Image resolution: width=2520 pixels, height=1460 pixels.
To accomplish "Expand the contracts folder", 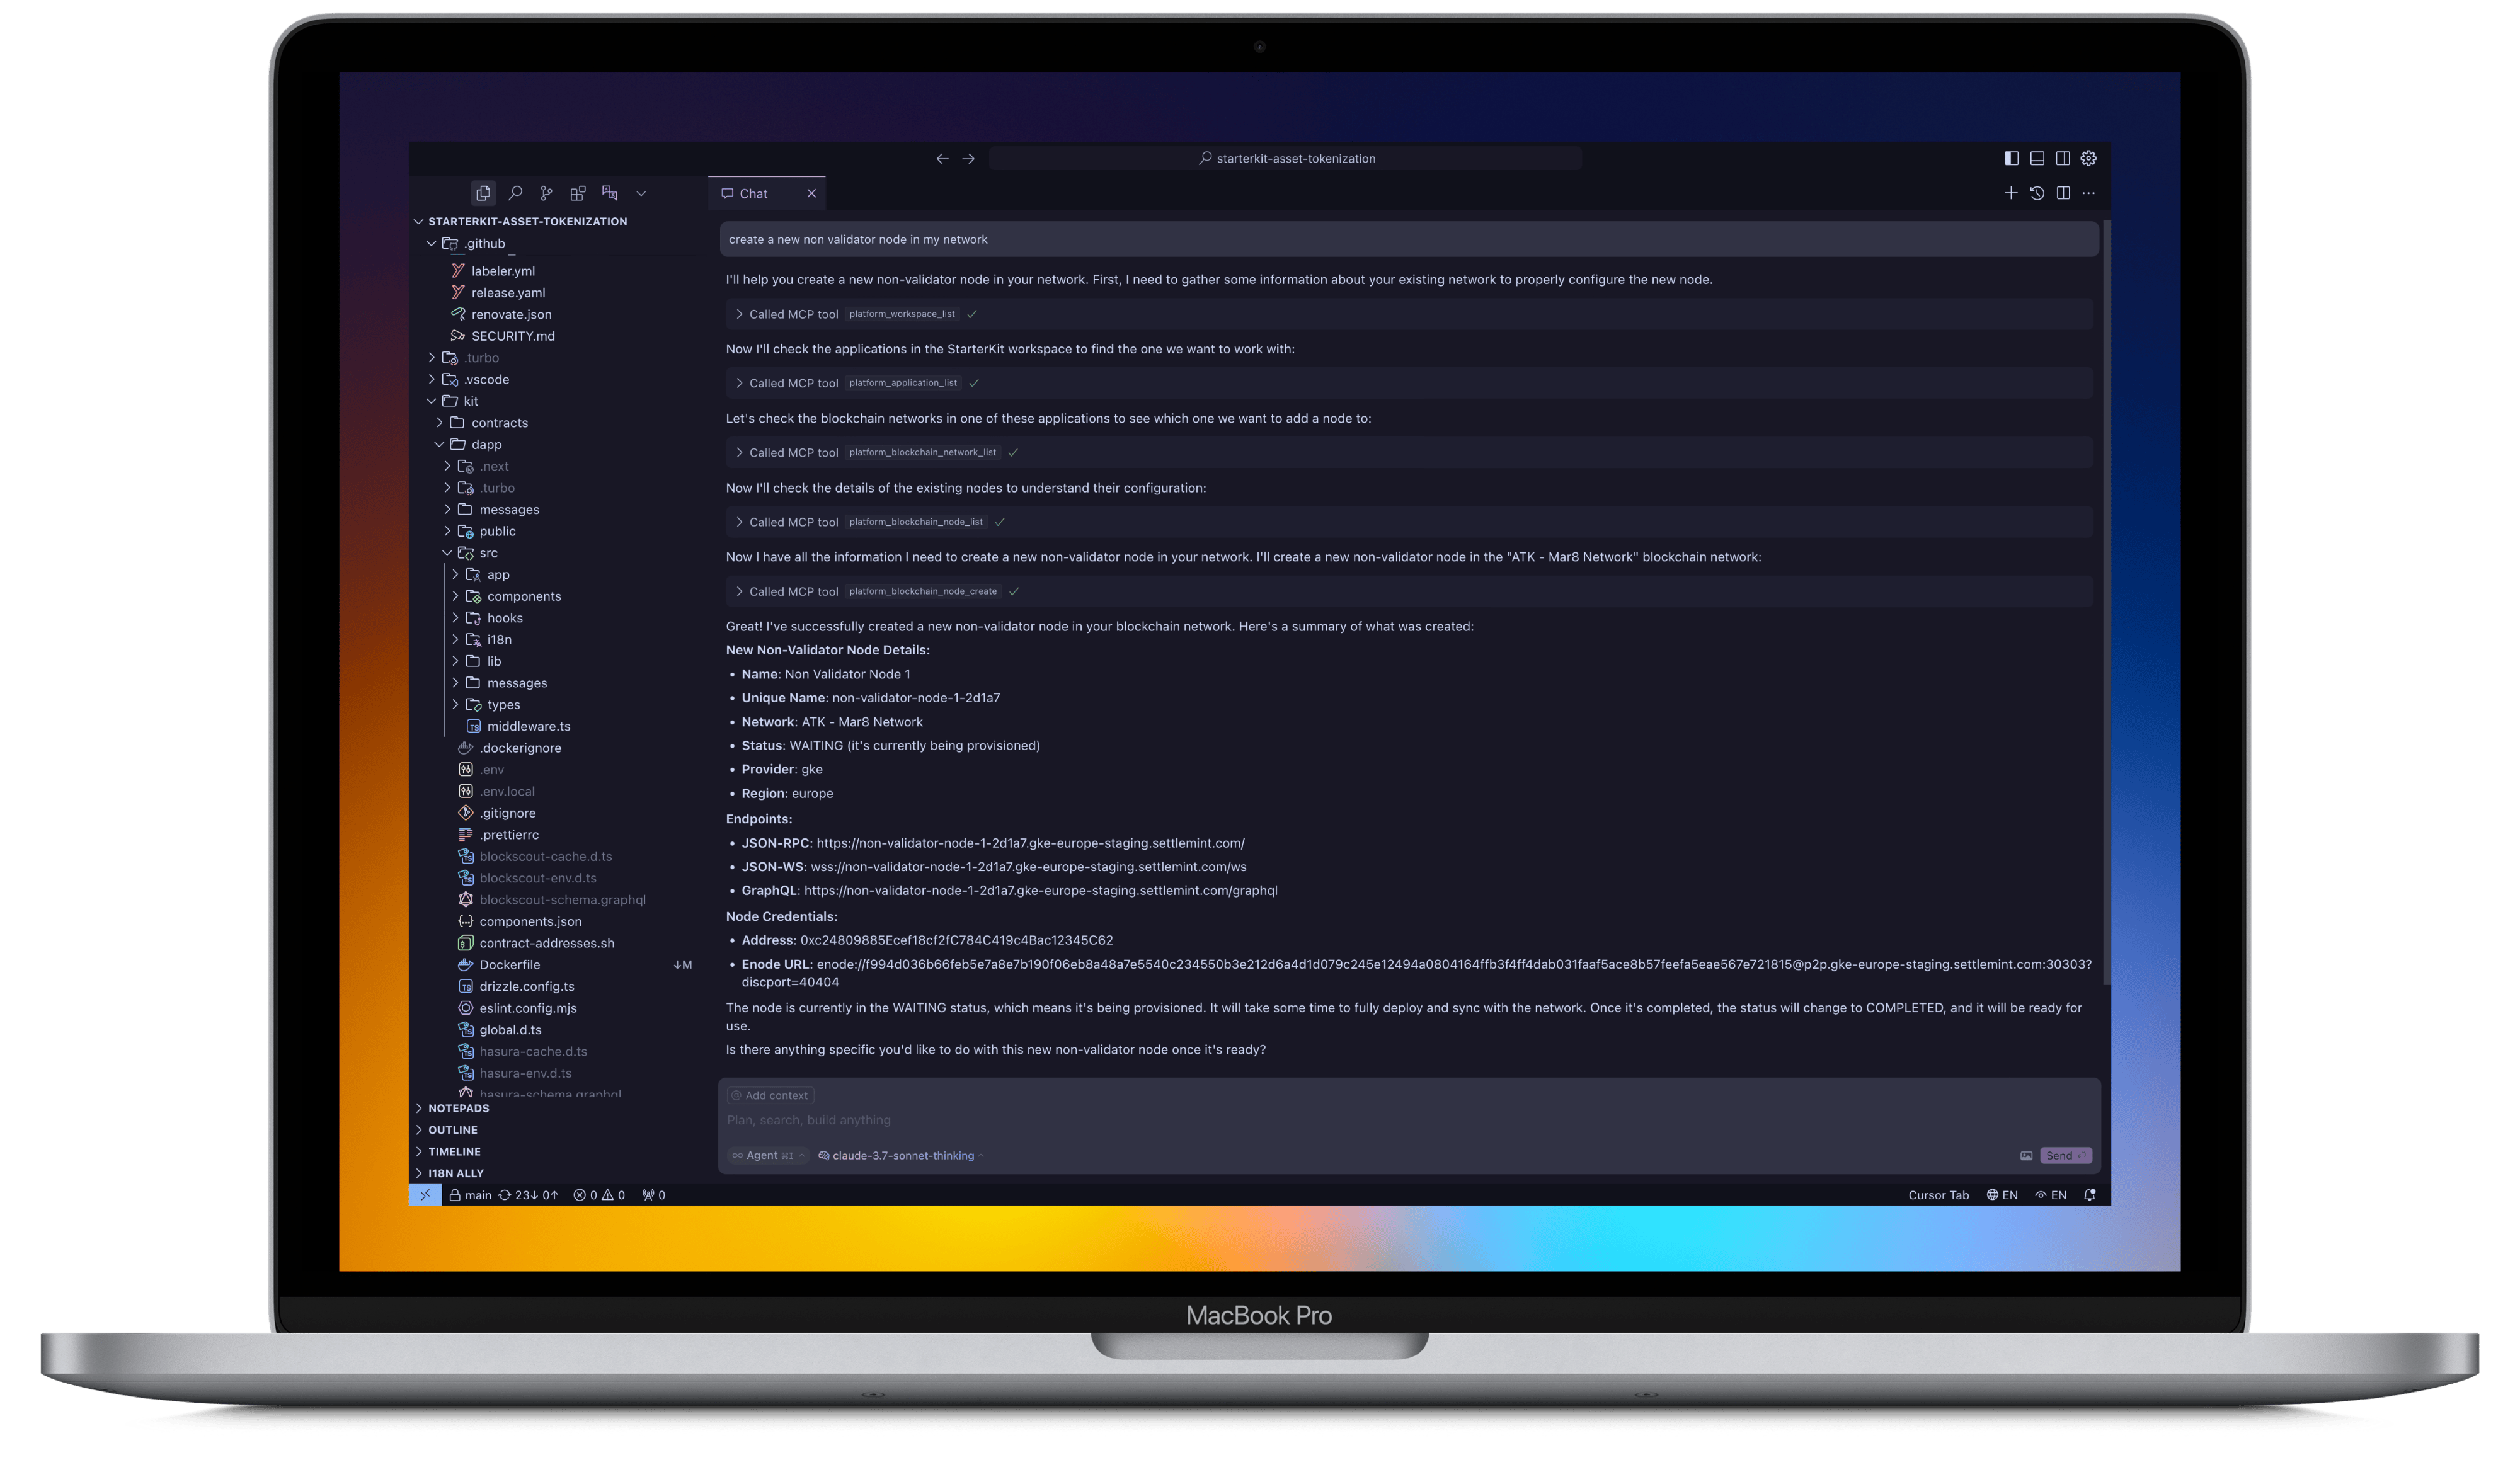I will [499, 423].
